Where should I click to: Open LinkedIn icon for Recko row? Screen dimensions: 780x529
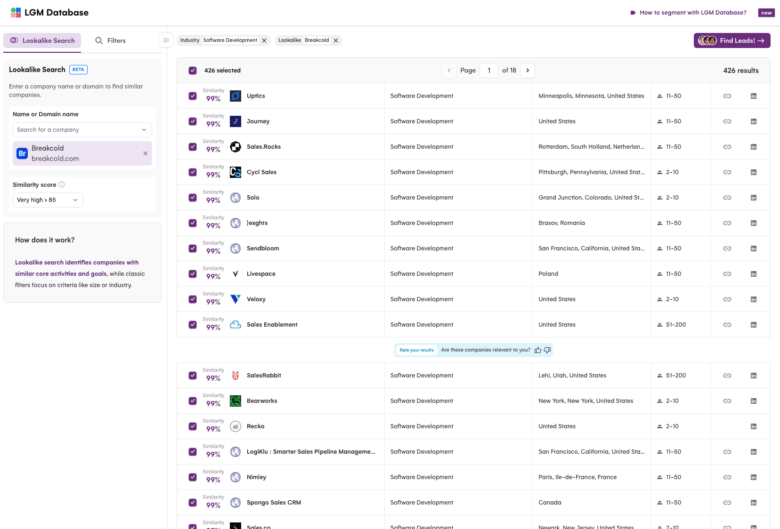coord(754,426)
